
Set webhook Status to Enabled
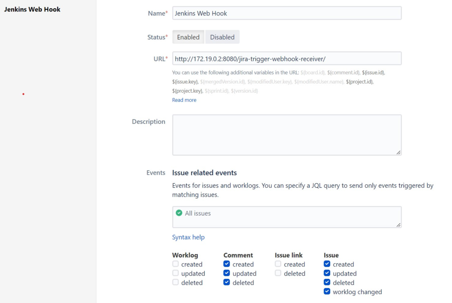click(188, 37)
